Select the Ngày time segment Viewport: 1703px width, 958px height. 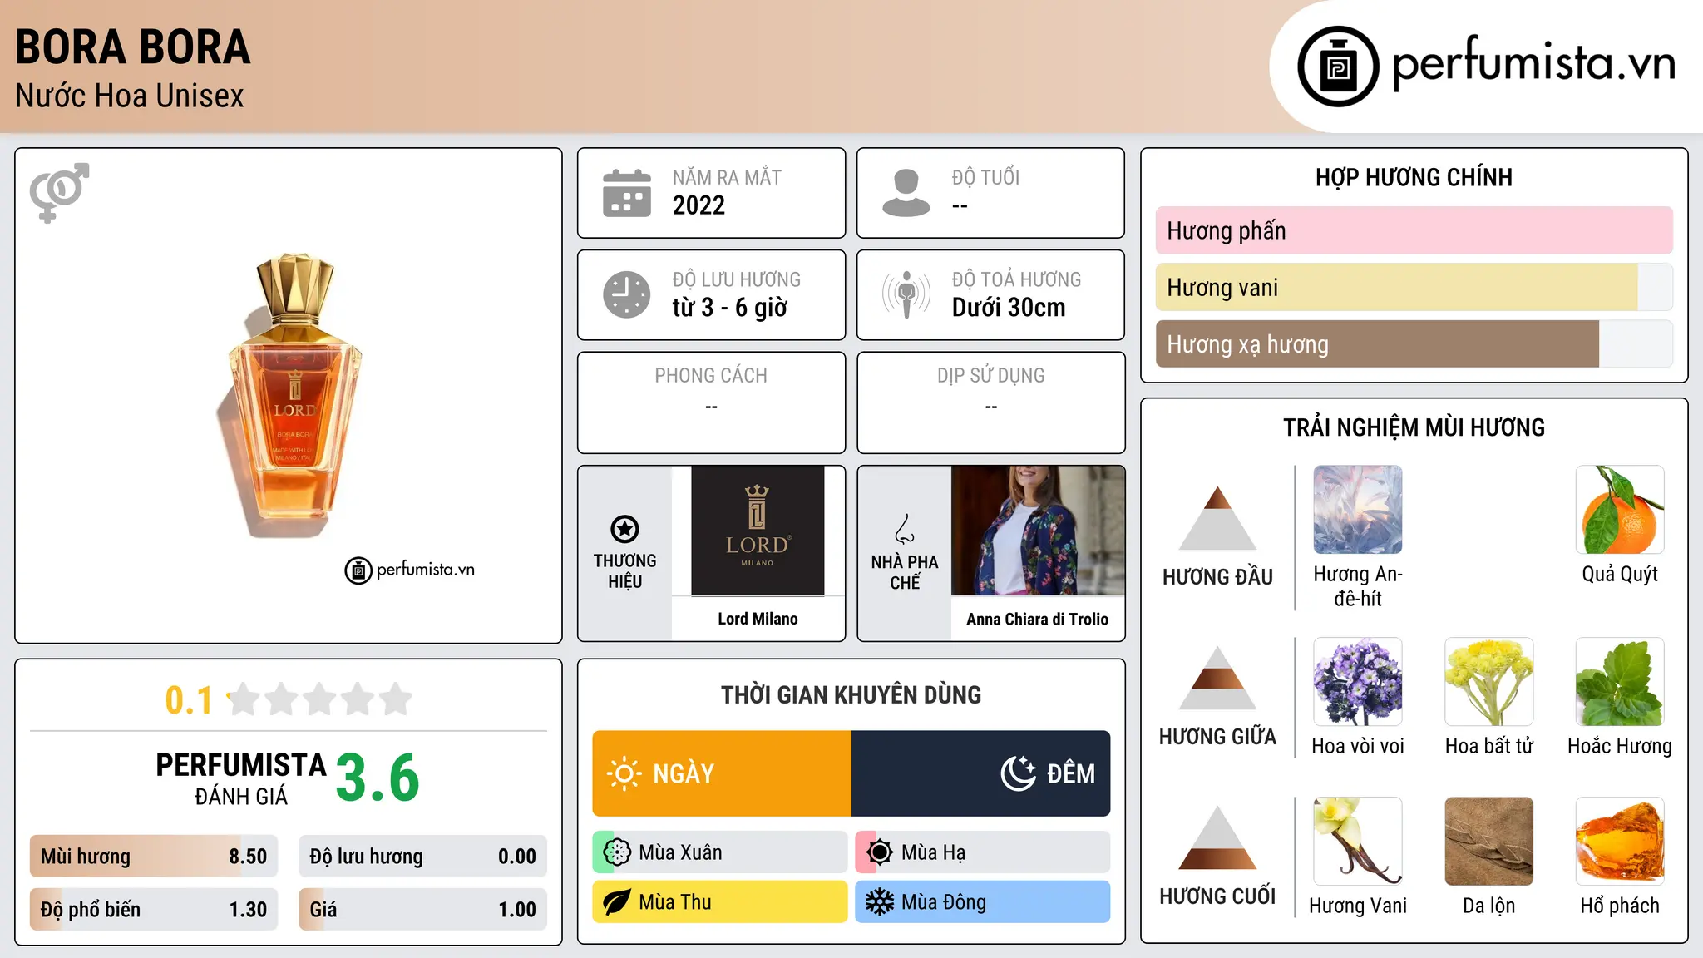click(722, 773)
